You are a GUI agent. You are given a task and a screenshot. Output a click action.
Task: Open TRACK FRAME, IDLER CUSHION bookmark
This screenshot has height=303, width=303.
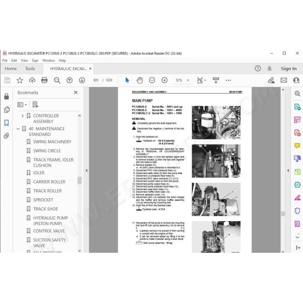[53, 162]
